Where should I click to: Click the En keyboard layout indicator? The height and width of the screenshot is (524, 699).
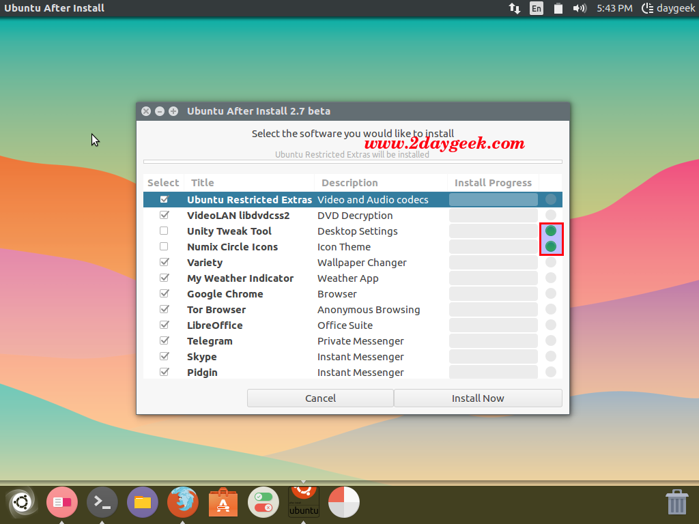537,8
